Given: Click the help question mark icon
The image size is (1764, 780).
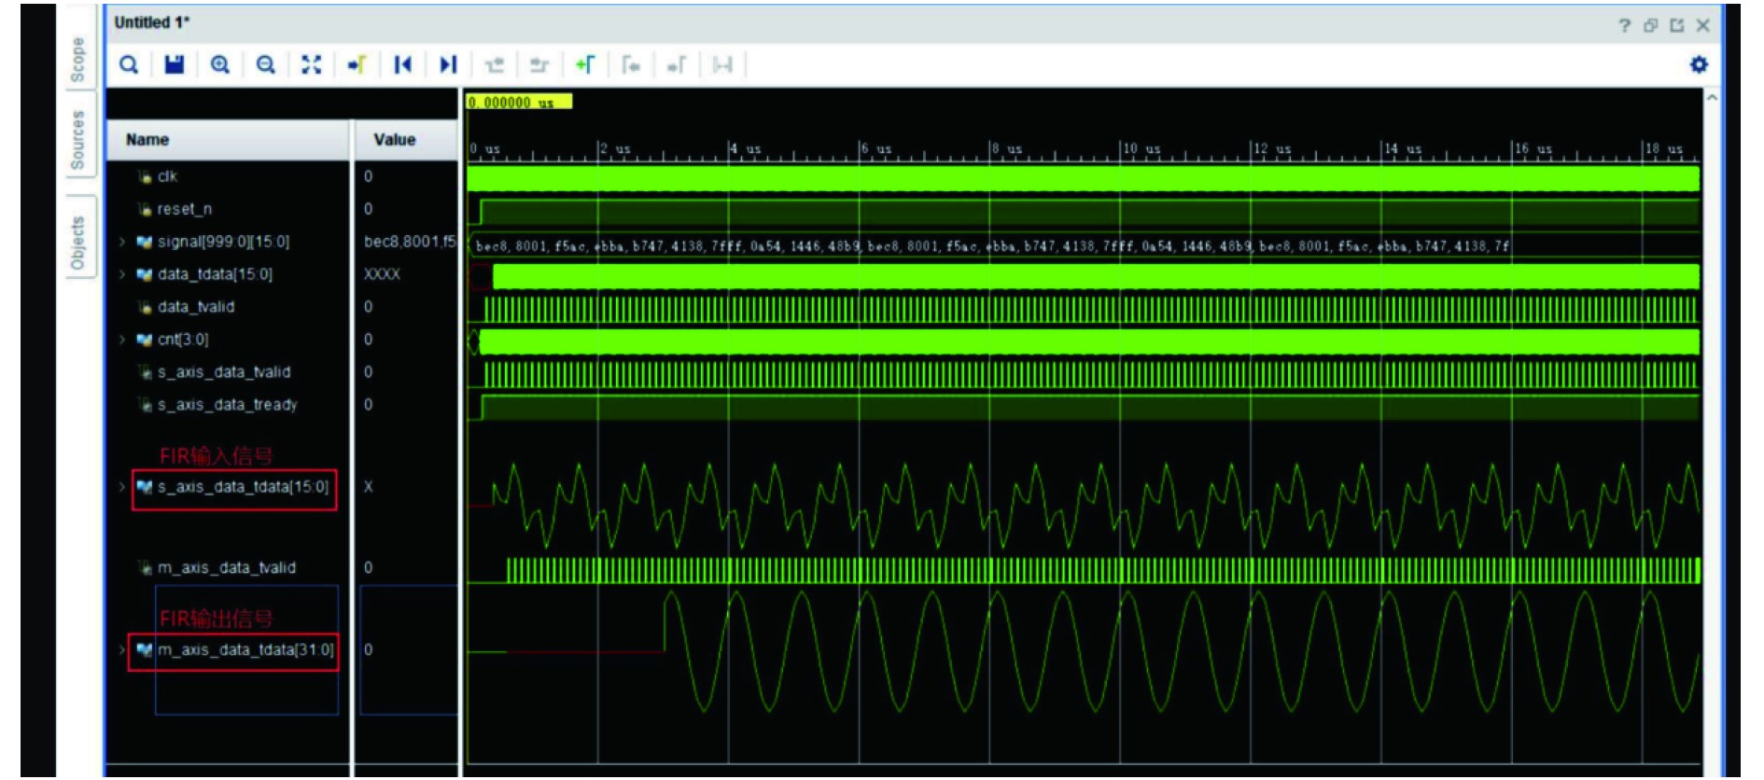Looking at the screenshot, I should [x=1624, y=25].
